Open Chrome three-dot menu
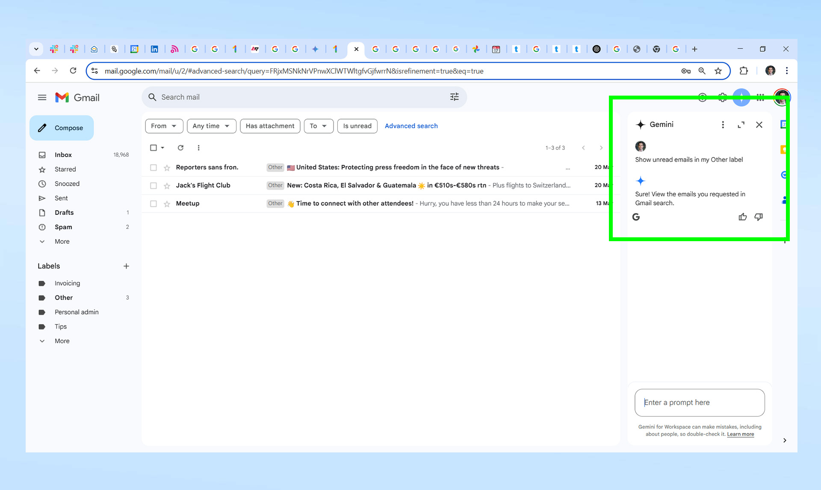This screenshot has height=490, width=821. tap(787, 71)
